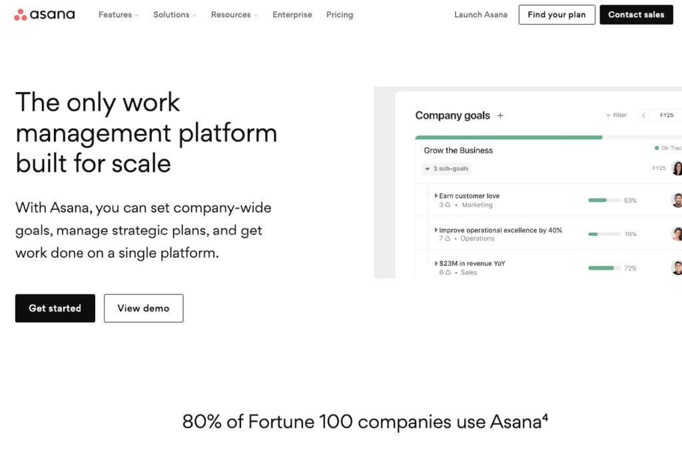Click the plus icon next to Company goals
This screenshot has width=682, height=463.
[x=500, y=115]
